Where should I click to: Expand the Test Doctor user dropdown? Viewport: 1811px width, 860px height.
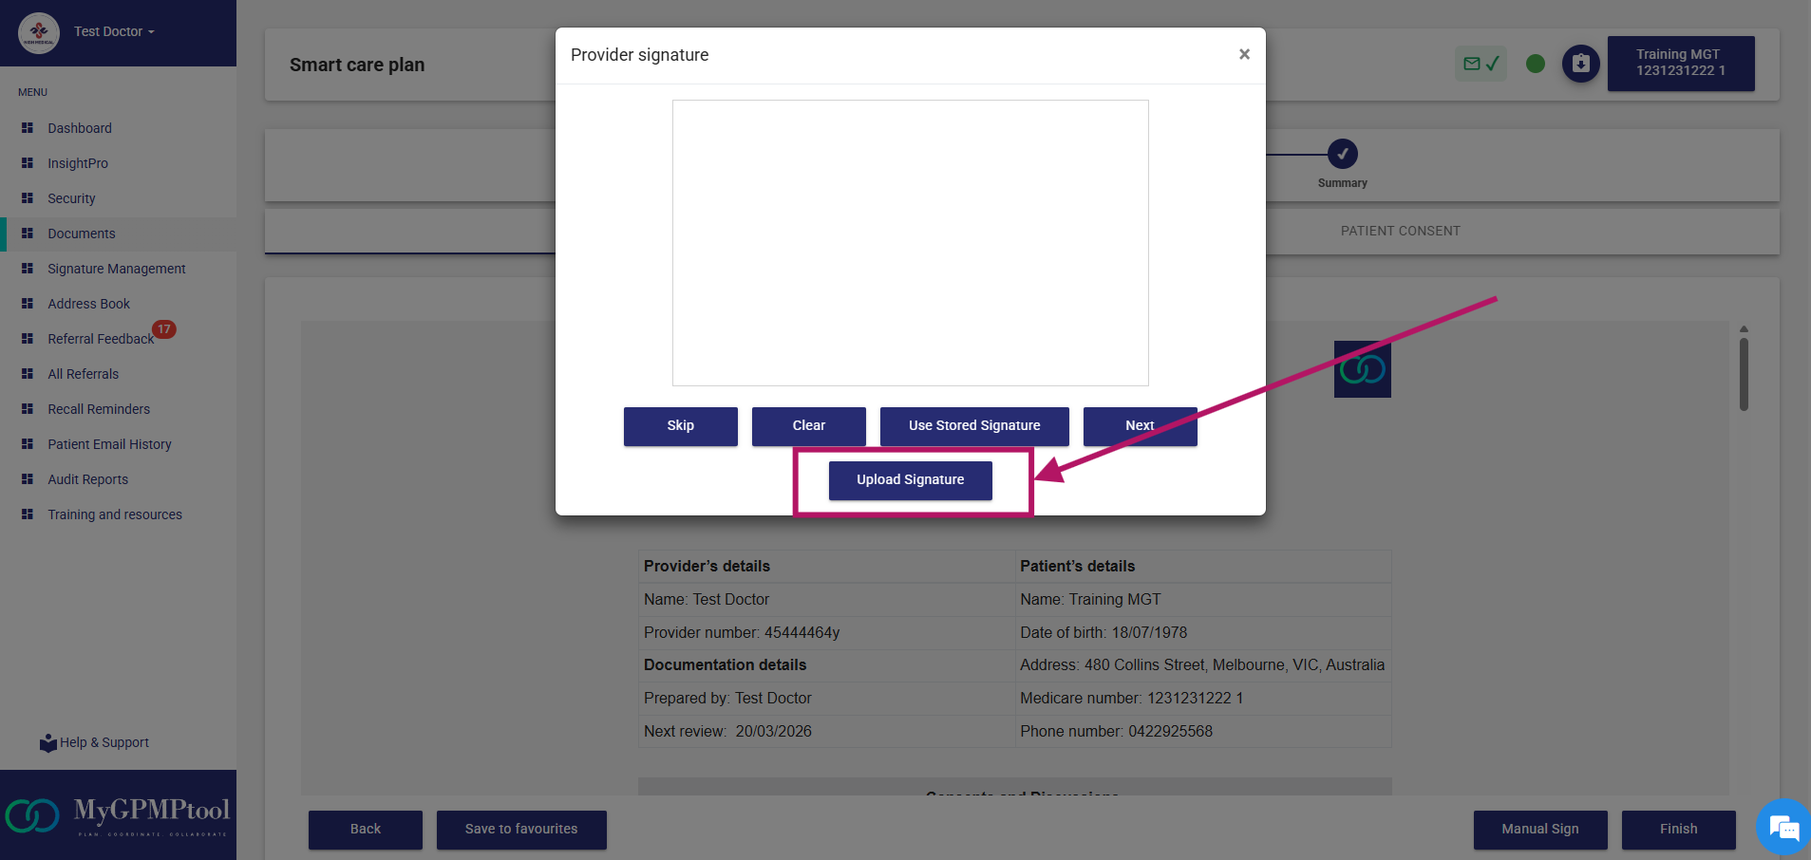[x=114, y=32]
